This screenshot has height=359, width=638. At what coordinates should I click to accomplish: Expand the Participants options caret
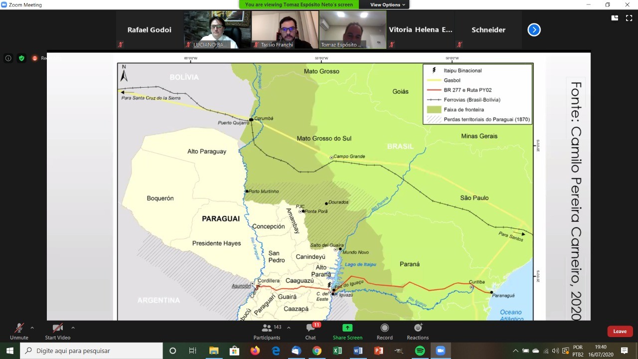(x=289, y=328)
